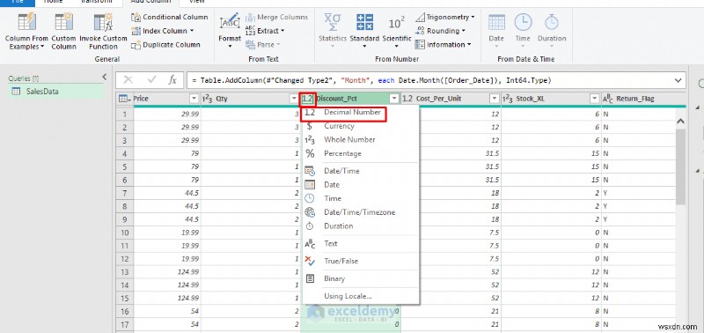704x333 pixels.
Task: Click Invoke Custom Function icon
Action: (103, 23)
